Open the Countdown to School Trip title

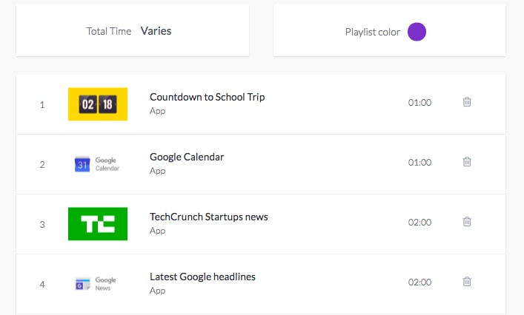click(x=208, y=97)
